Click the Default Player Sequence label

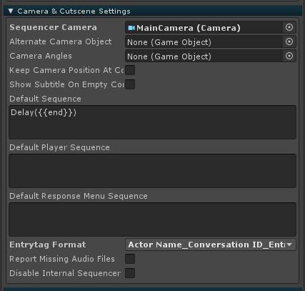pyautogui.click(x=59, y=147)
